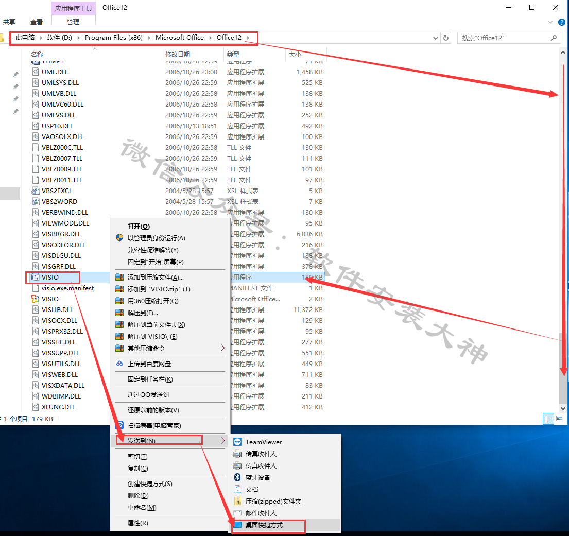Viewport: 569px width, 536px height.
Task: Click the zipped folder icon in submenu
Action: click(x=237, y=501)
